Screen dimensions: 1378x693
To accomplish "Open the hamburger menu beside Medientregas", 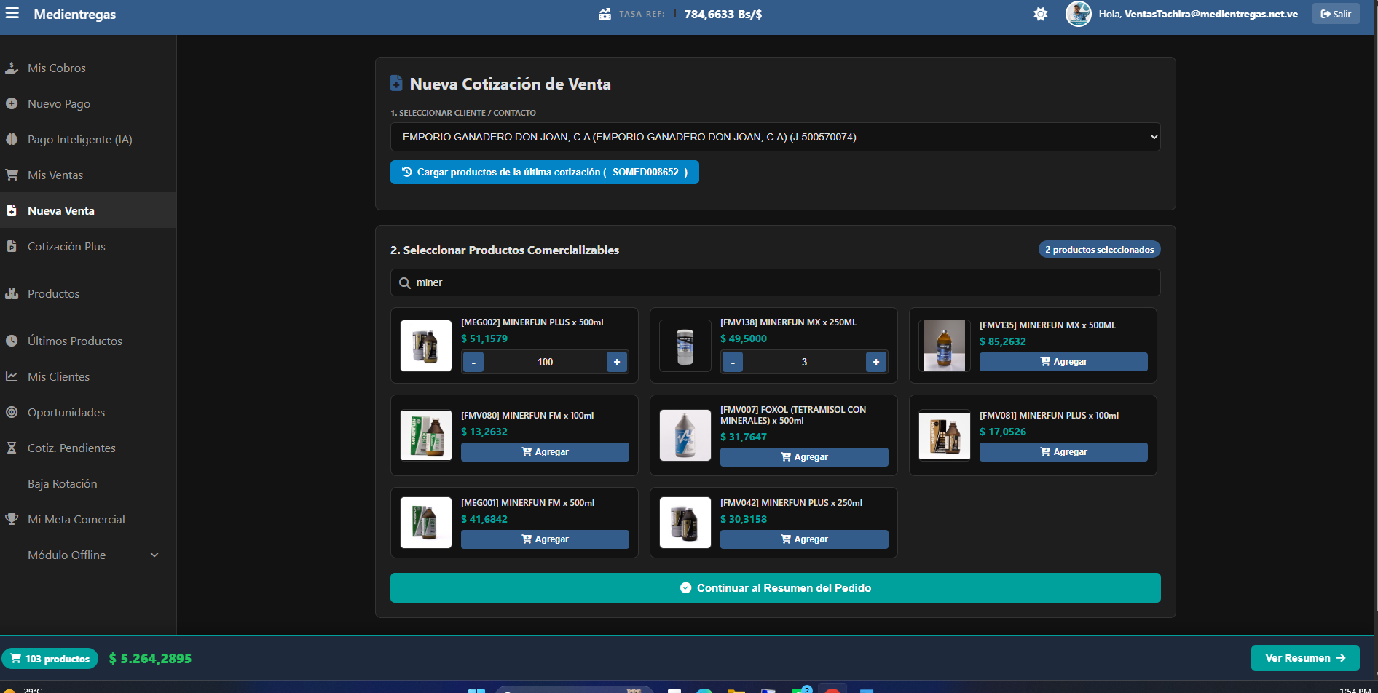I will point(12,13).
